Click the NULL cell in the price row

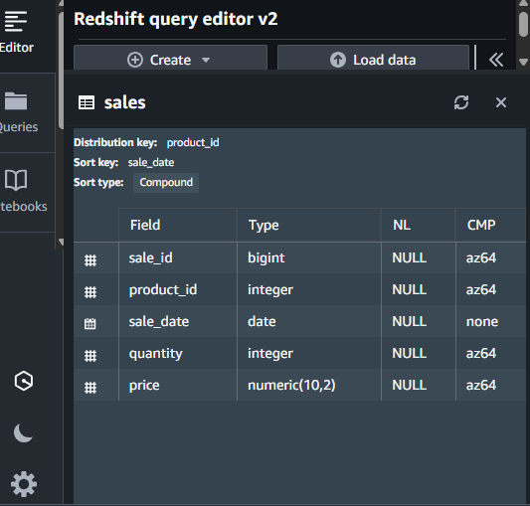419,385
